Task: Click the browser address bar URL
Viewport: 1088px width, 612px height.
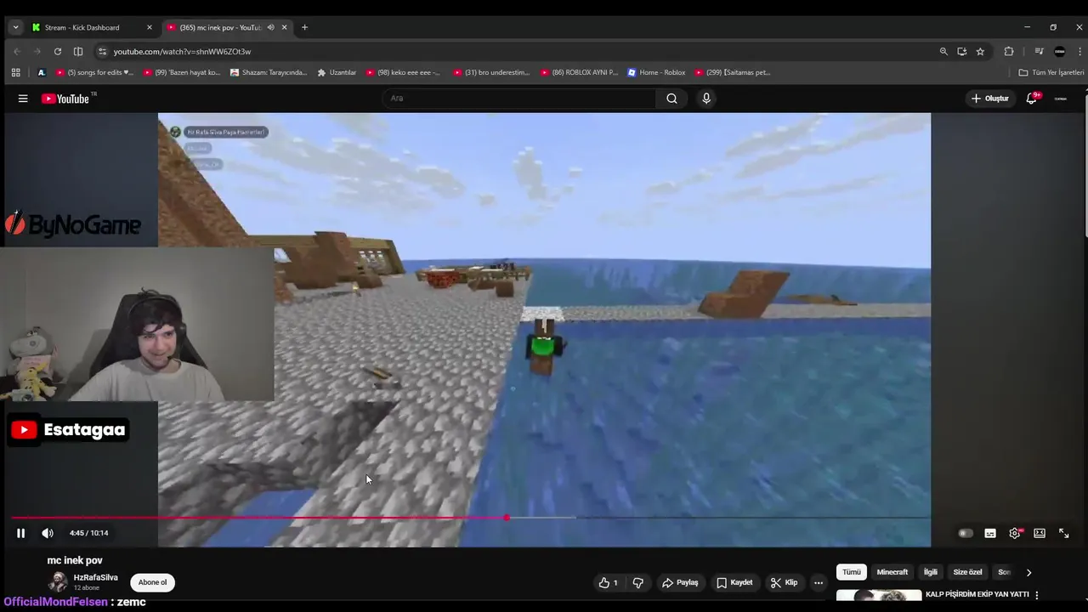Action: coord(183,52)
